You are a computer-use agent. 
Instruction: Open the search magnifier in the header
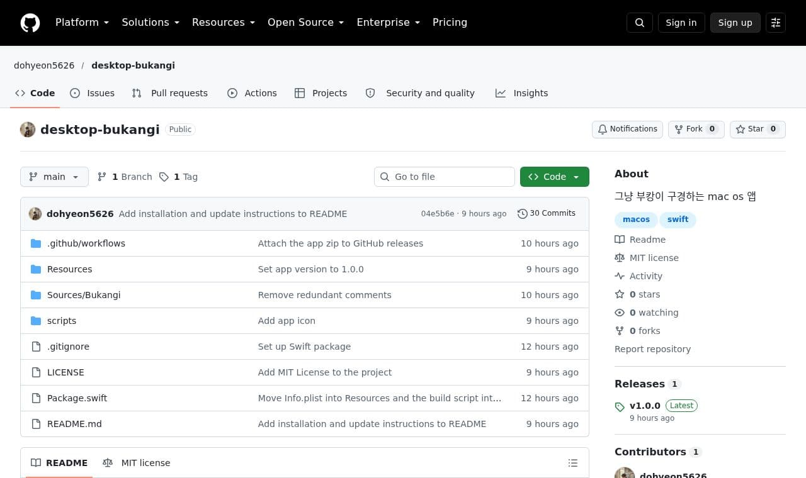coord(640,23)
